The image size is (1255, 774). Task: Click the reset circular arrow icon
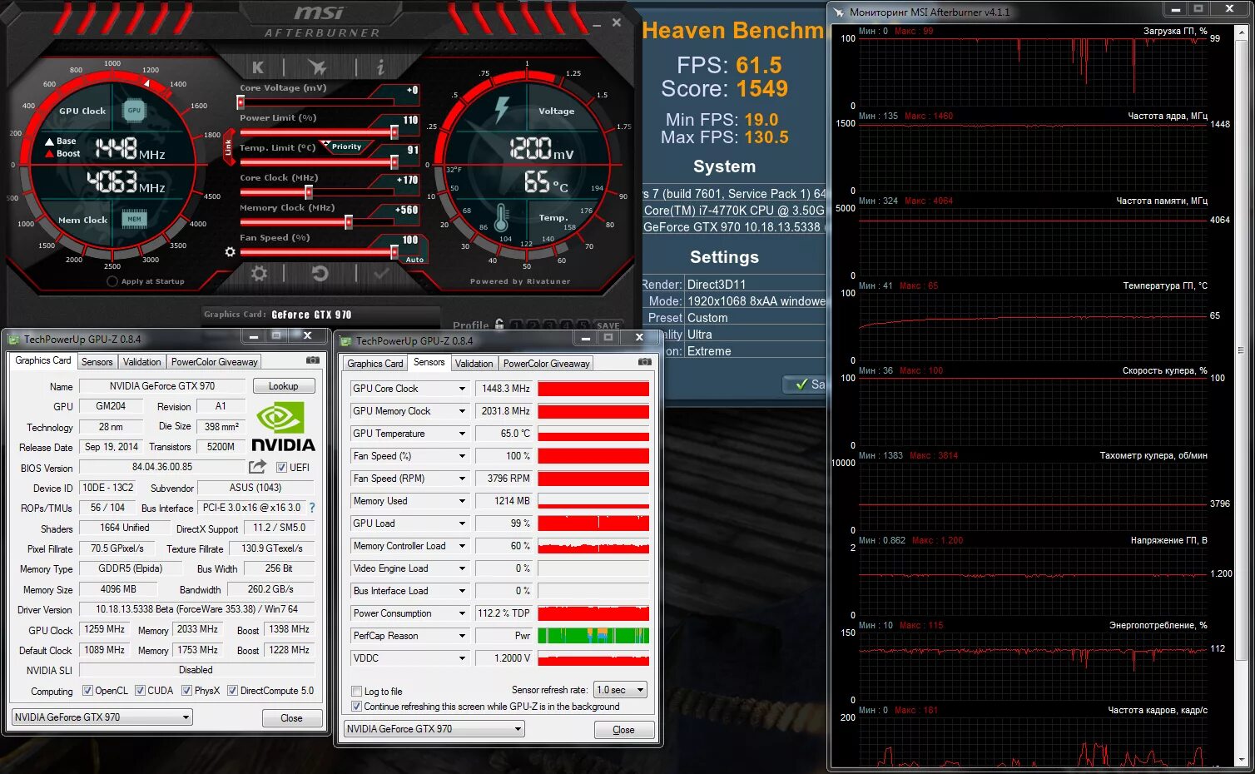point(320,273)
